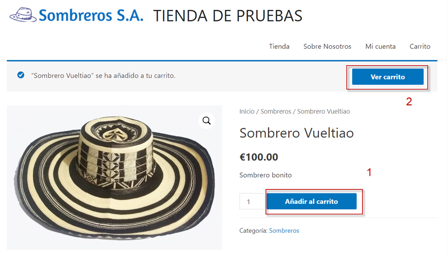Image resolution: width=447 pixels, height=256 pixels.
Task: Click the TIENDA DE PRUEBAS header text
Action: click(x=228, y=16)
